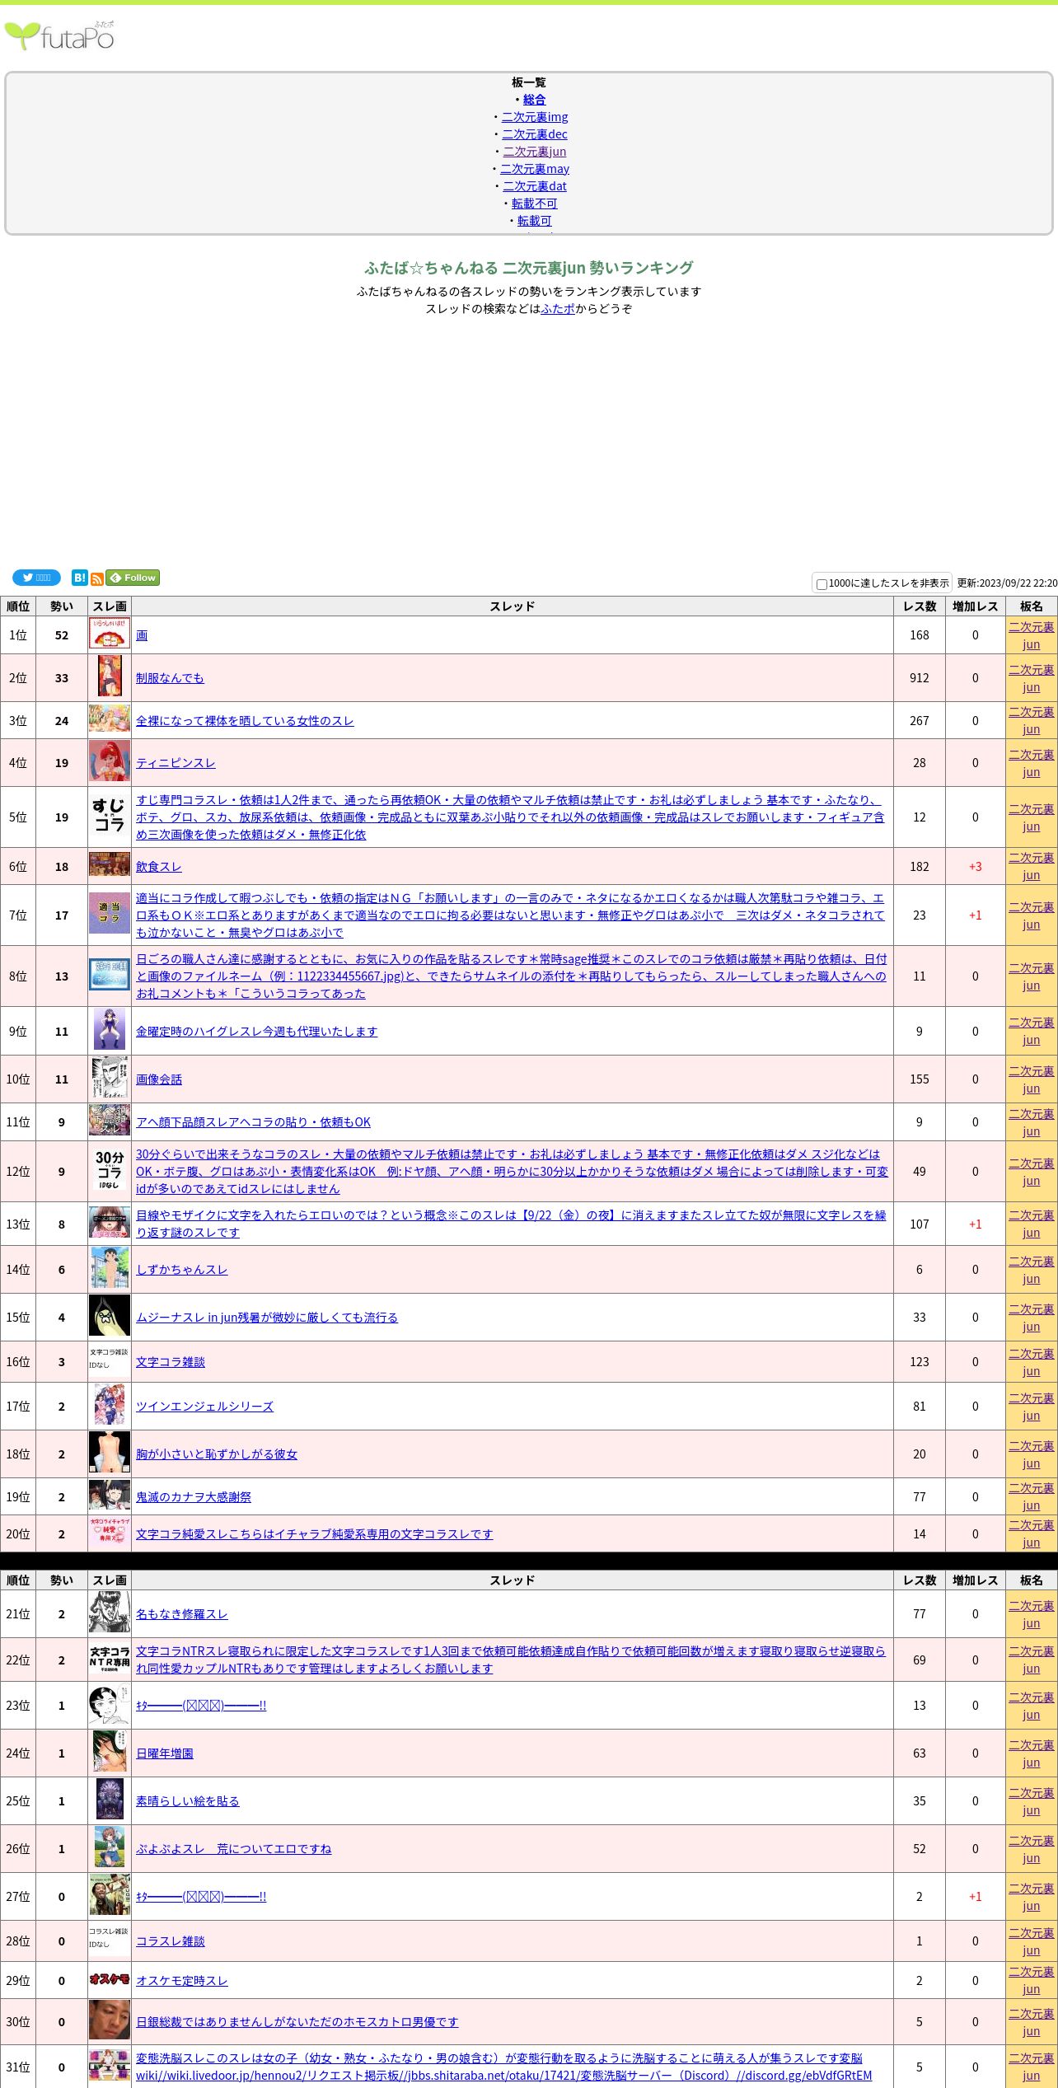
Task: Click the 素晴らしい絵を貼る thumbnail
Action: coord(110,1799)
